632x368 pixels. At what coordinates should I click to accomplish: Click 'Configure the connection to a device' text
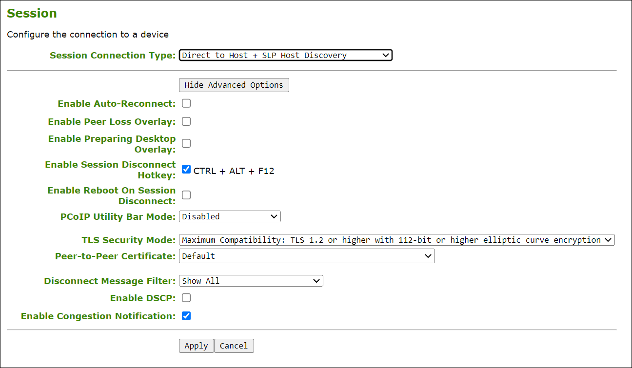[88, 35]
